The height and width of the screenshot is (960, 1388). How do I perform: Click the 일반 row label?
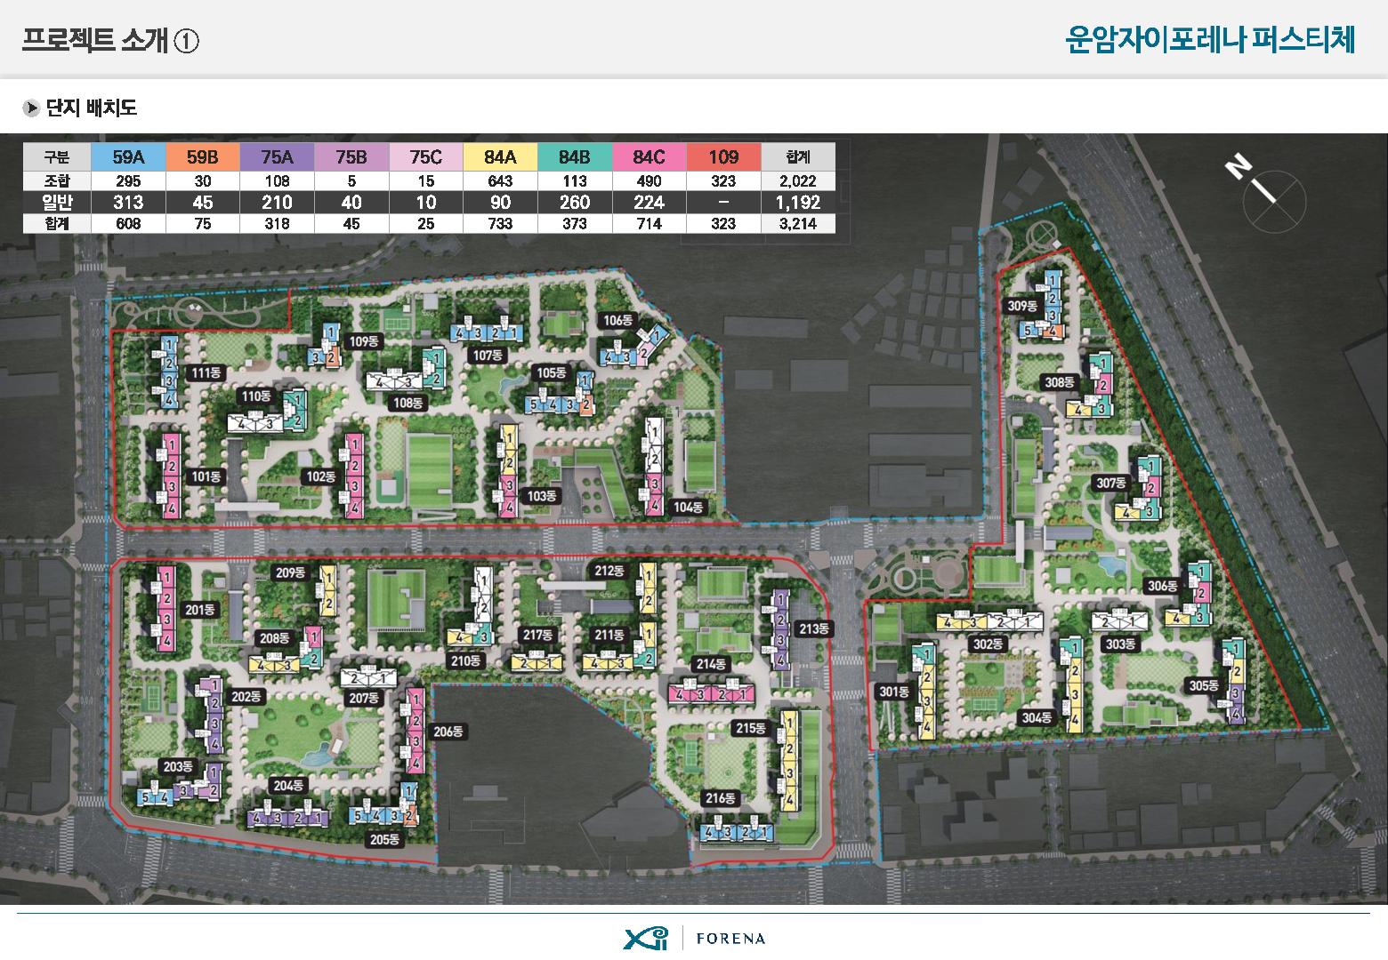[57, 202]
